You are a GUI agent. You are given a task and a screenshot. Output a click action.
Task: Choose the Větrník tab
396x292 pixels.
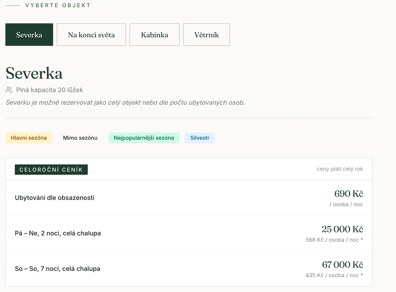click(206, 35)
